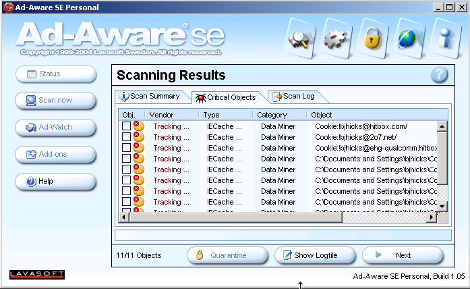Click the vertical scrollbar up arrow

pyautogui.click(x=442, y=126)
